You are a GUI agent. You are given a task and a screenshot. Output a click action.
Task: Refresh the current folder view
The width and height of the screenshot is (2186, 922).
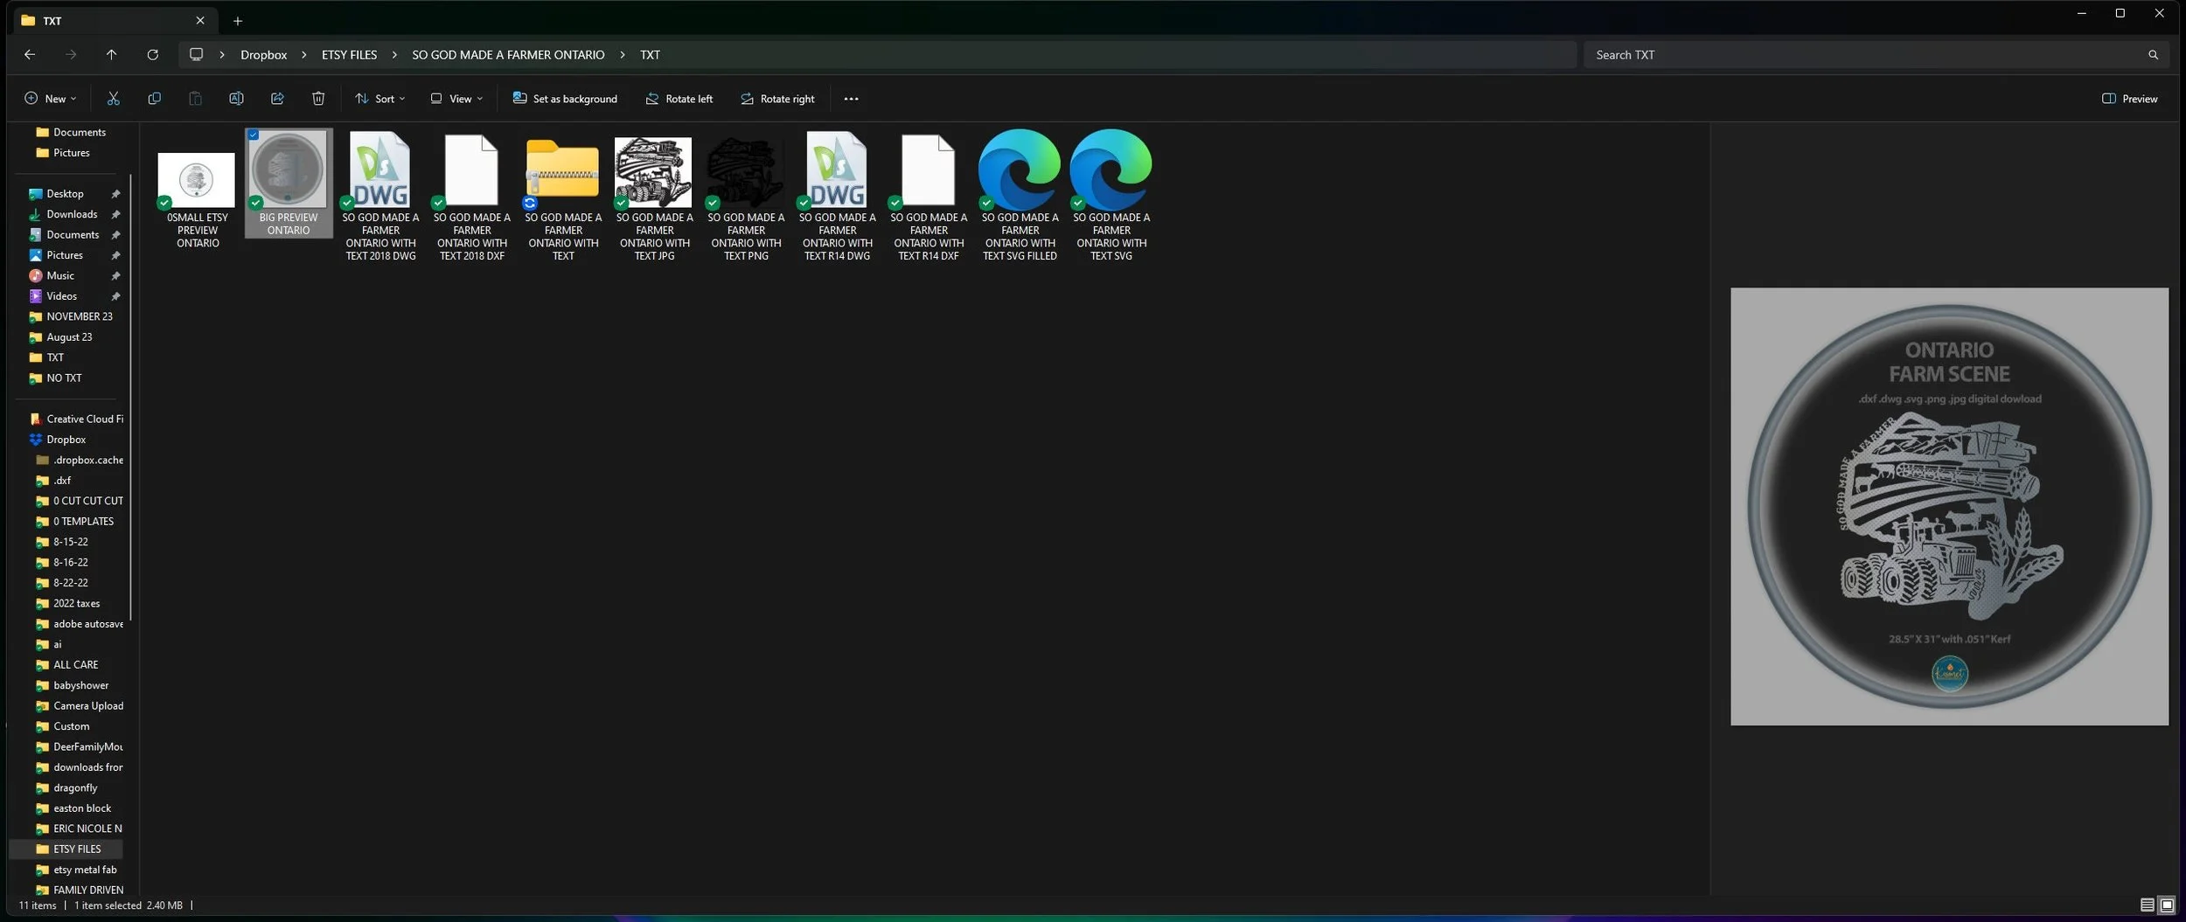click(x=152, y=54)
